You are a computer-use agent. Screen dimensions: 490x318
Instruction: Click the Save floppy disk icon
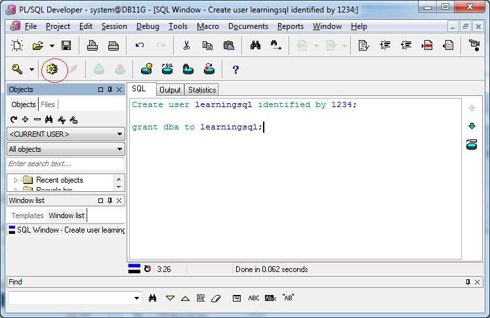click(x=66, y=46)
